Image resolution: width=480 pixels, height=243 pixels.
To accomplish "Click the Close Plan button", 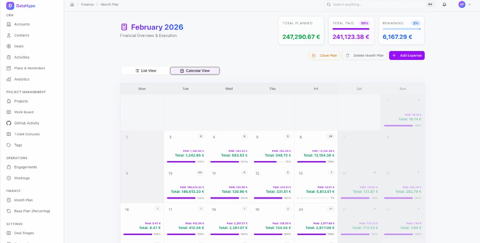I will 324,56.
